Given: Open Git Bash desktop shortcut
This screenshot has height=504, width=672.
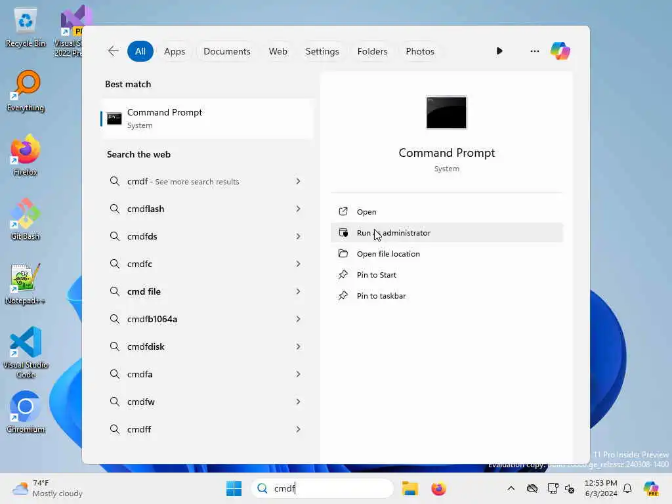Looking at the screenshot, I should tap(26, 219).
